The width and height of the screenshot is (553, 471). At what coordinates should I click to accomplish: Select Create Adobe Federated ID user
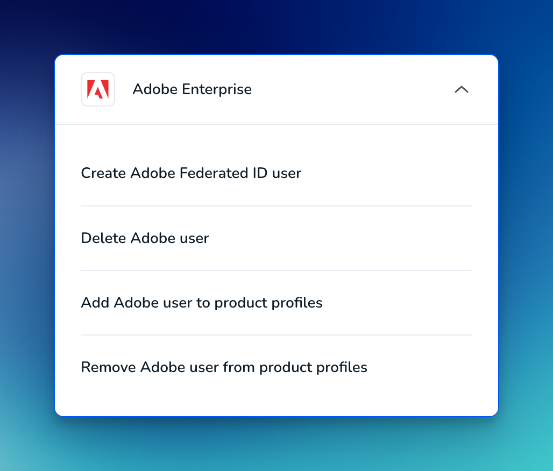click(x=191, y=173)
